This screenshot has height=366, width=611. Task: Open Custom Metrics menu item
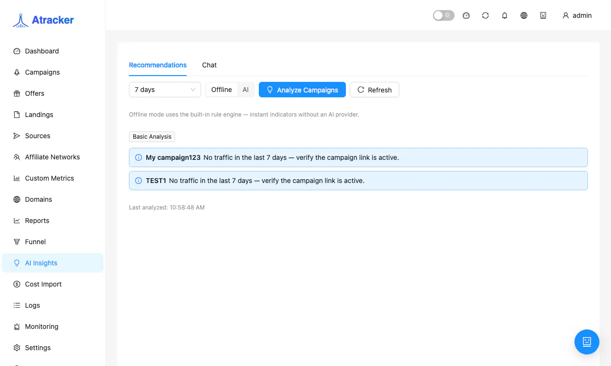(x=52, y=178)
